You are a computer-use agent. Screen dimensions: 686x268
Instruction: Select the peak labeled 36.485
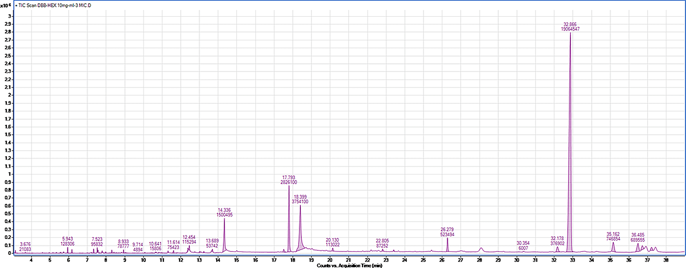[x=637, y=247]
